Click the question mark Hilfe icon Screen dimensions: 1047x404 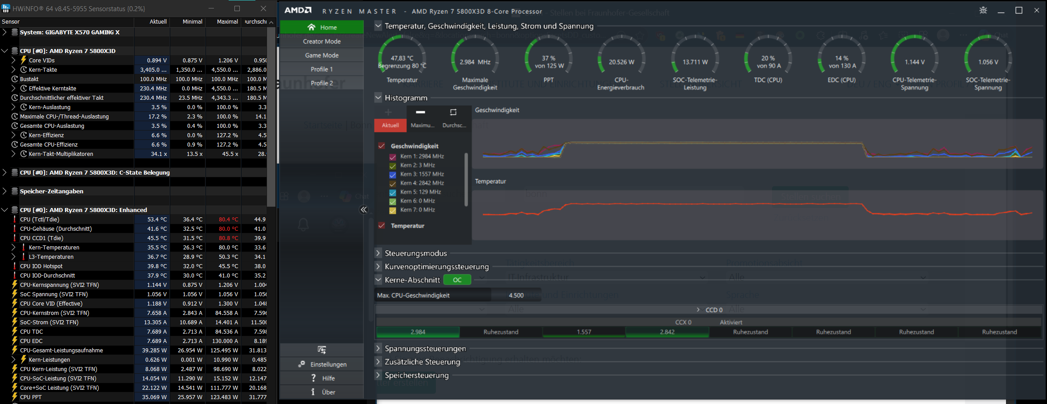313,378
